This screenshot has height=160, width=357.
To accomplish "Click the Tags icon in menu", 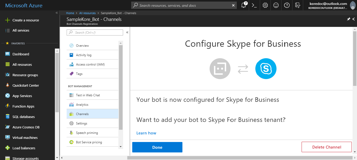I will pyautogui.click(x=71, y=74).
